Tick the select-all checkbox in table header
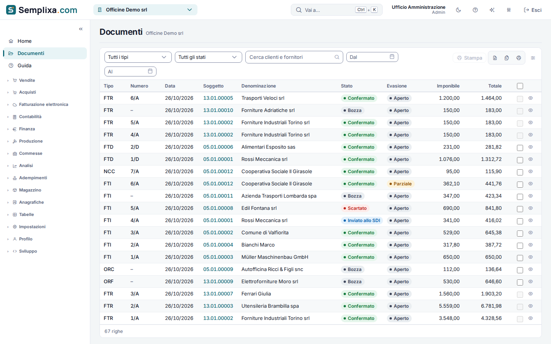Image resolution: width=551 pixels, height=344 pixels. [x=520, y=86]
